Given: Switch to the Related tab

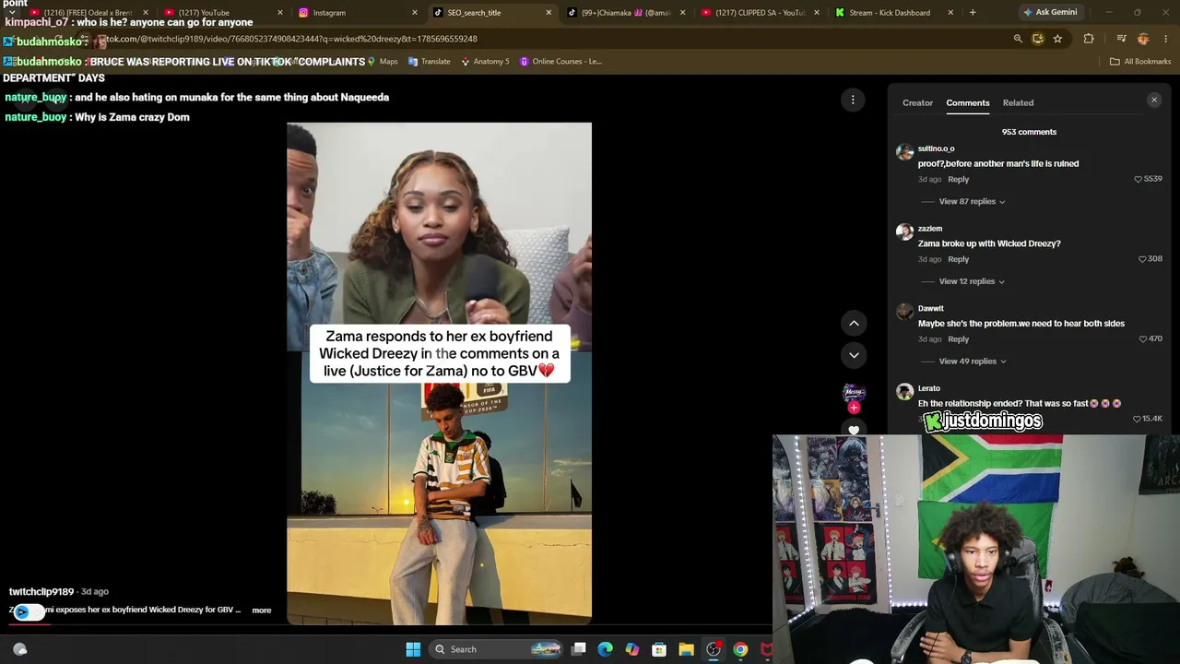Looking at the screenshot, I should (1018, 102).
